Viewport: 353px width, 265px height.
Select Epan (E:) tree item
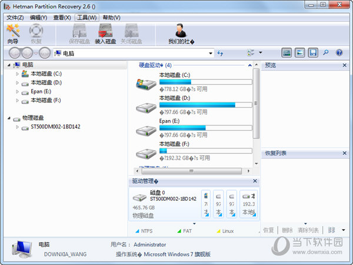(x=41, y=91)
